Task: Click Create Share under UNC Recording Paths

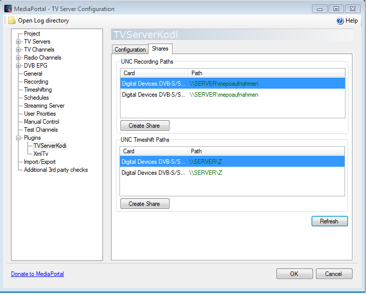Action: click(x=144, y=126)
